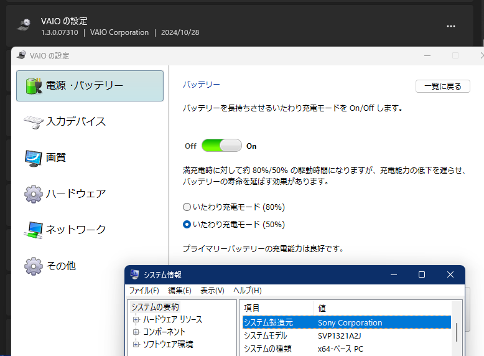The image size is (484, 356).
Task: Click the monitor icon beside 画質
Action: click(34, 158)
